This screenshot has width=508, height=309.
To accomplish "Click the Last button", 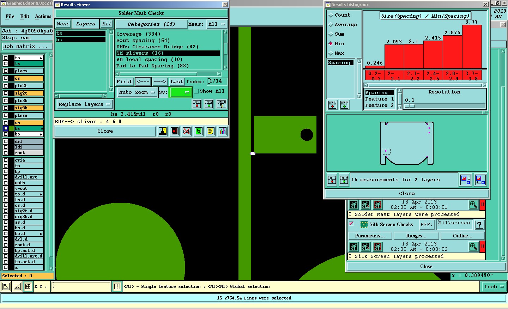I will (176, 81).
